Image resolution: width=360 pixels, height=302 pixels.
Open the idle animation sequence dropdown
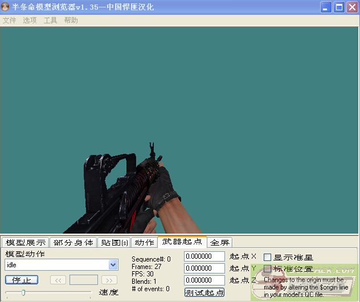(x=113, y=265)
